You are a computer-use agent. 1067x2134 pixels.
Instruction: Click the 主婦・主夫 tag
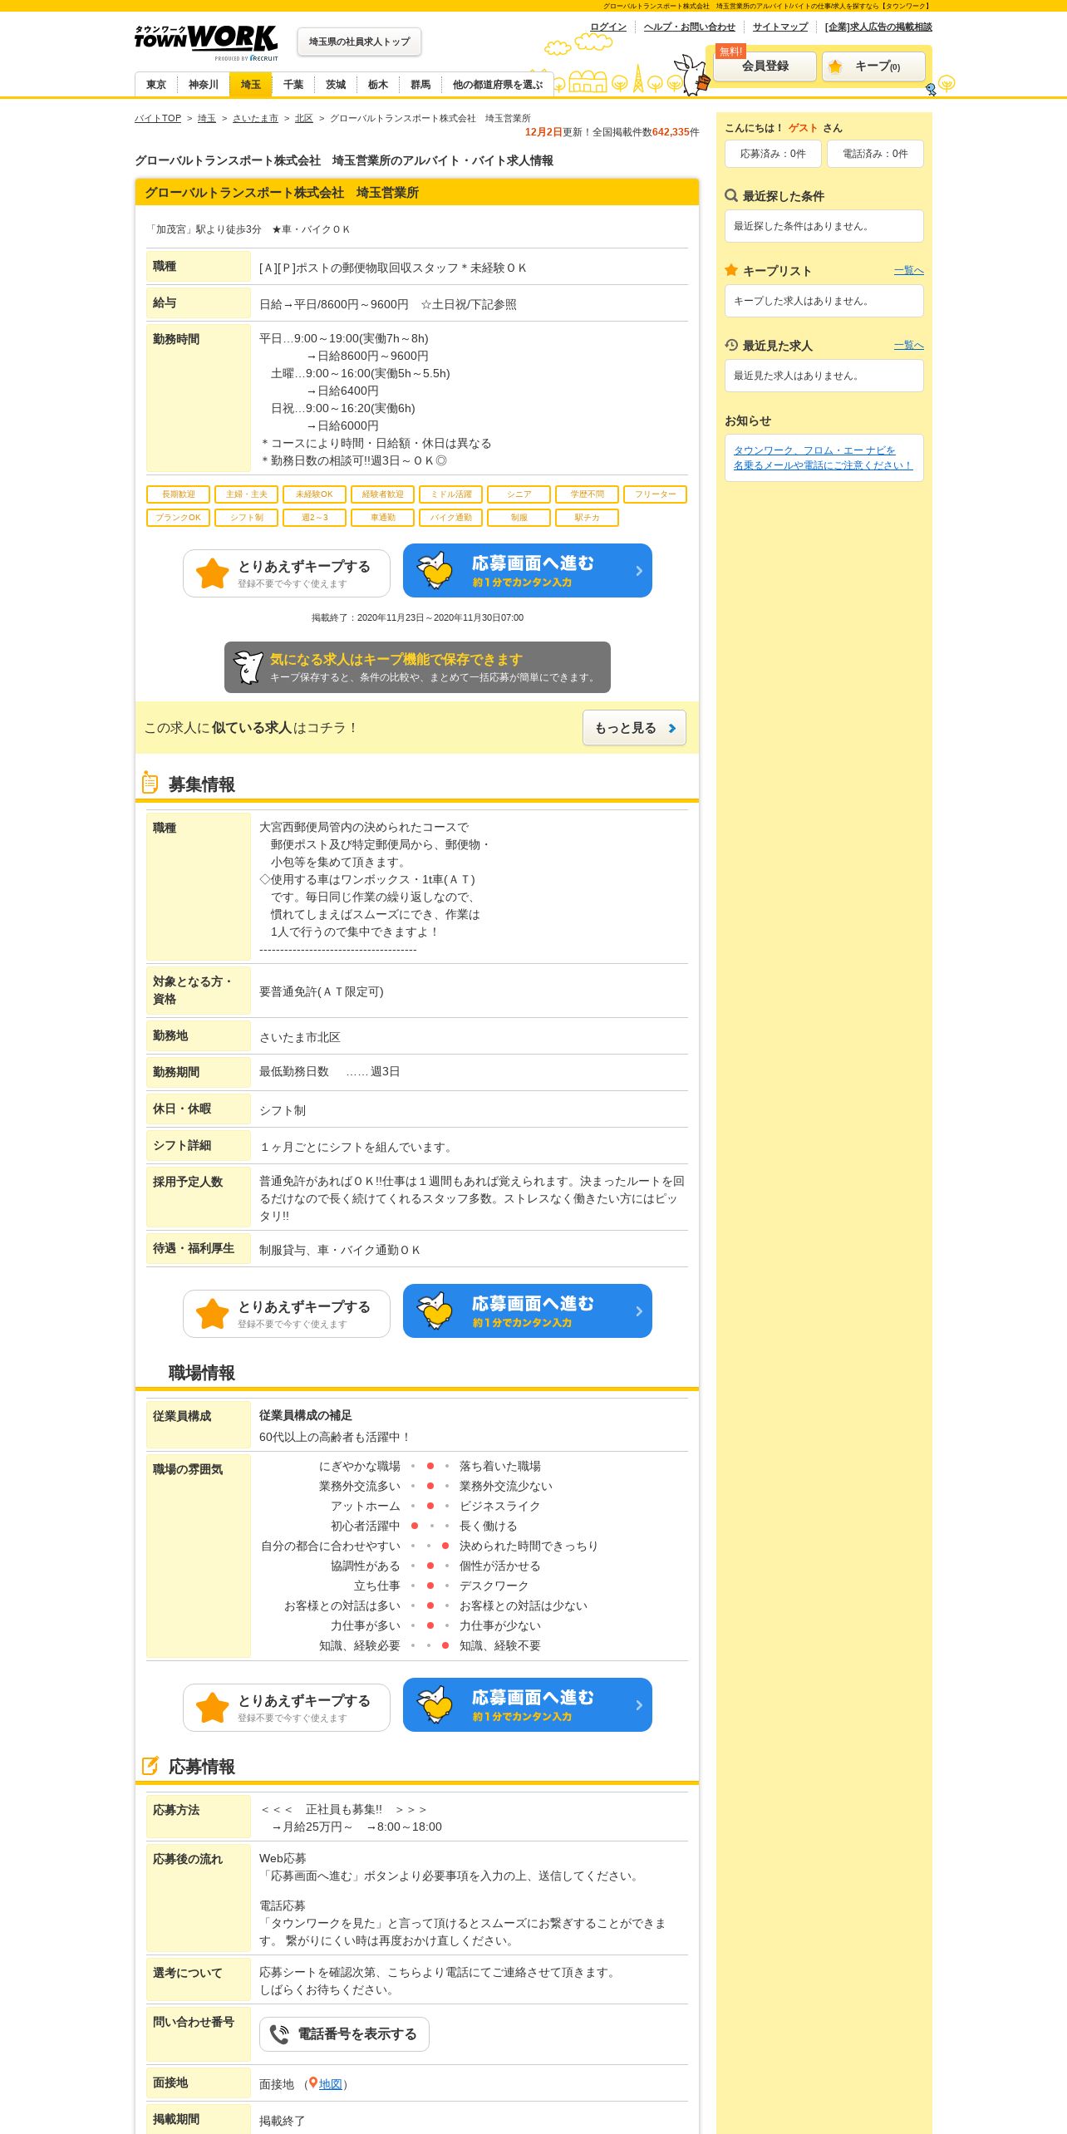tap(247, 494)
